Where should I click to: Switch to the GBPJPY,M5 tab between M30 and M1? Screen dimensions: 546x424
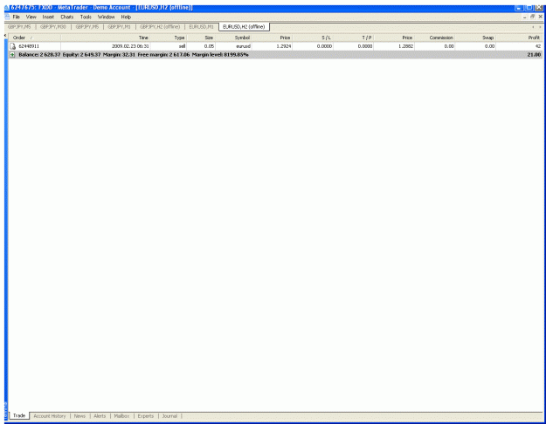coord(87,27)
